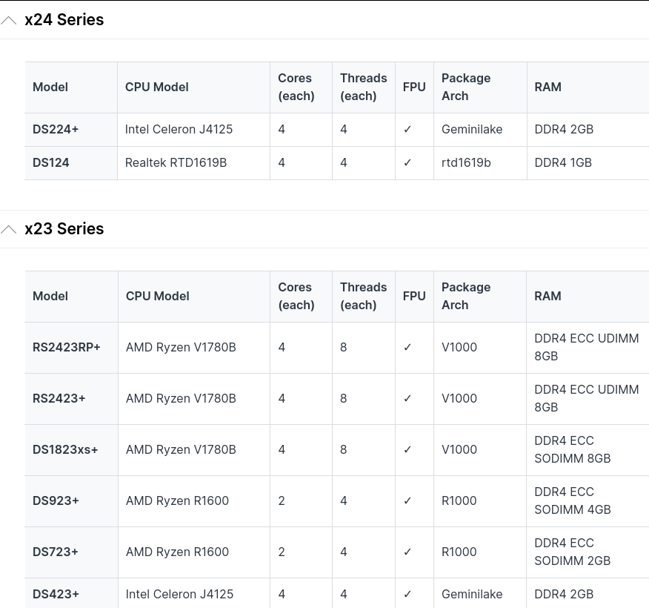Click the FPU checkmark for RS2423RP+

(407, 348)
